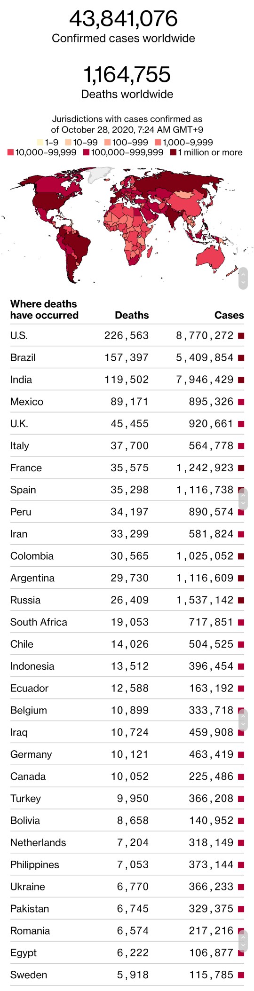
Task: Click the square marker next to Russia cases
Action: point(241,601)
